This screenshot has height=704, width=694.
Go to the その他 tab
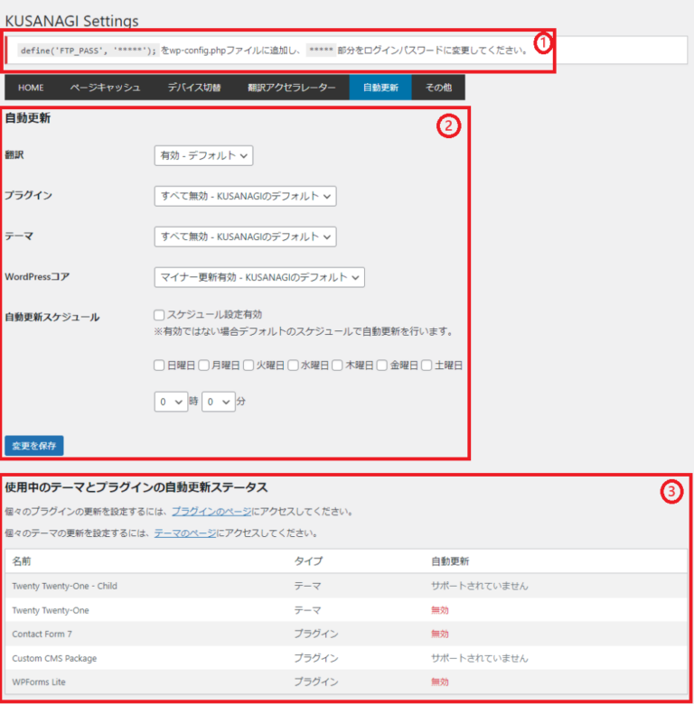click(x=438, y=88)
